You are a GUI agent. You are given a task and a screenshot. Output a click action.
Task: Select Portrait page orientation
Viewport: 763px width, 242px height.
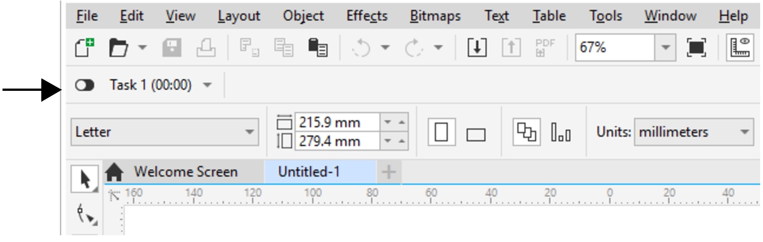point(442,133)
